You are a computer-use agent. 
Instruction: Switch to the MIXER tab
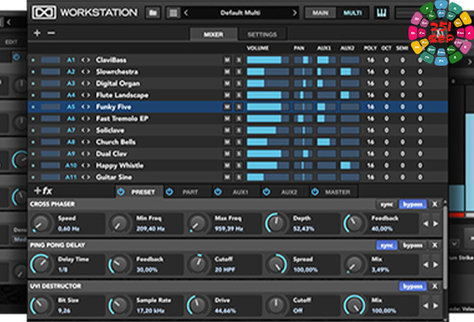214,35
